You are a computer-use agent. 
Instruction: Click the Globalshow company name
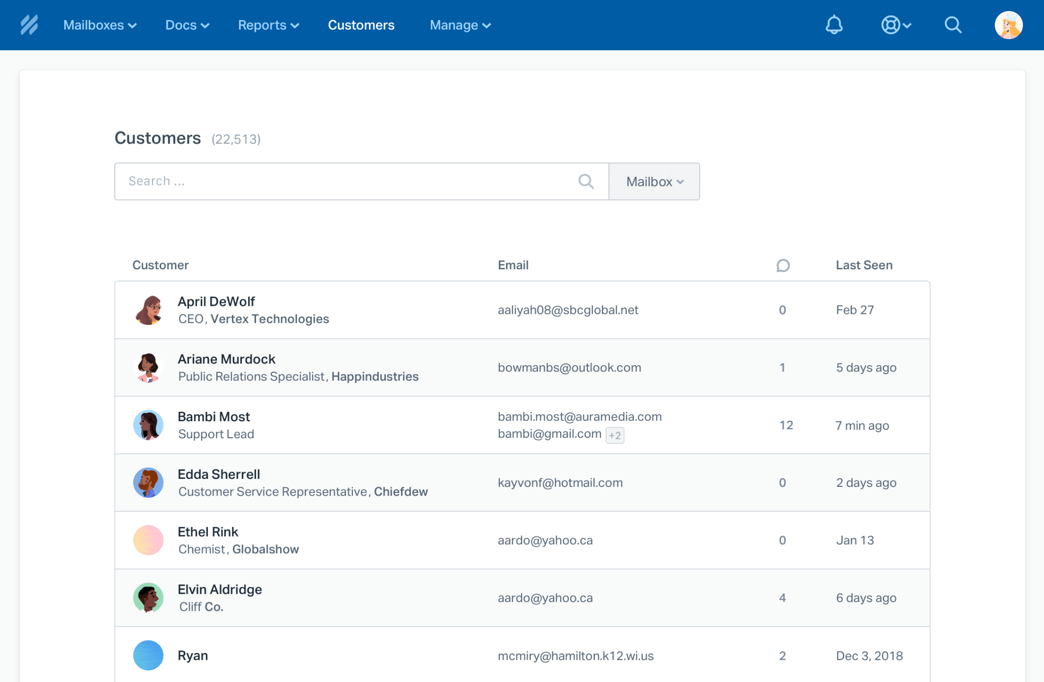coord(266,550)
